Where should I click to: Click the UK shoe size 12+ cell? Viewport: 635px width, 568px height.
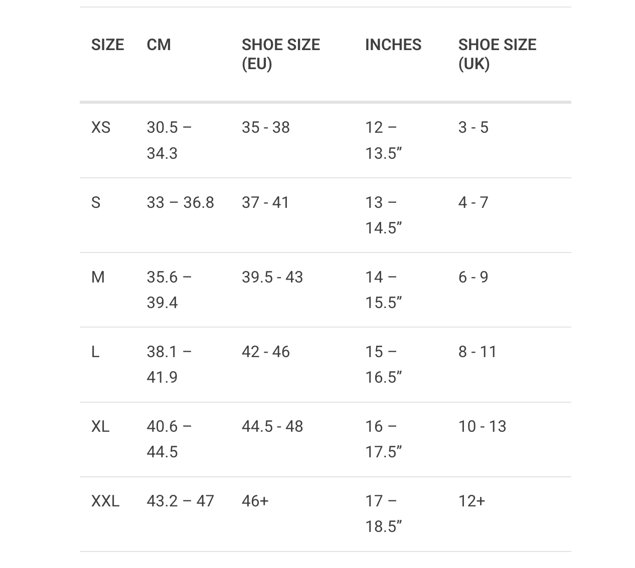(x=471, y=501)
